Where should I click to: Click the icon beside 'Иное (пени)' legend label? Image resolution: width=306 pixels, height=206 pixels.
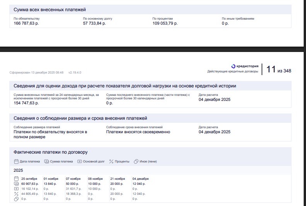(136, 161)
